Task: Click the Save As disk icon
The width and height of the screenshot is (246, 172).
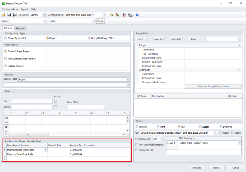Action: (x=15, y=15)
